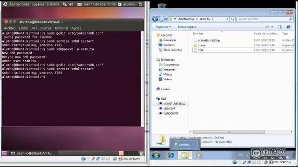
Task: Open the Lugares menu in the Ubuntu panel
Action: point(38,4)
